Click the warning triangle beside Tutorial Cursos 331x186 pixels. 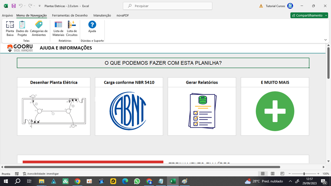point(261,6)
